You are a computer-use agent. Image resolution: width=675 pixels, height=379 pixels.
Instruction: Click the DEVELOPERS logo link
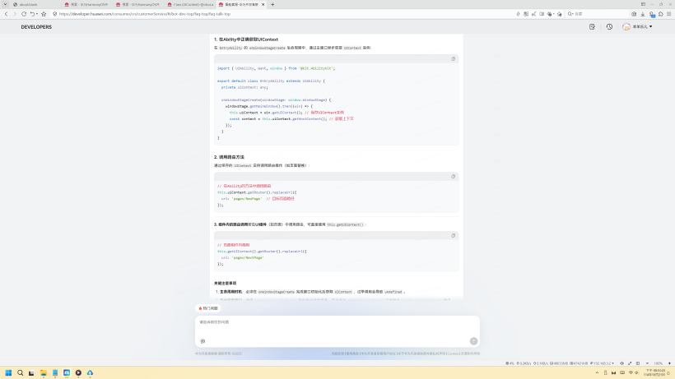pos(36,27)
